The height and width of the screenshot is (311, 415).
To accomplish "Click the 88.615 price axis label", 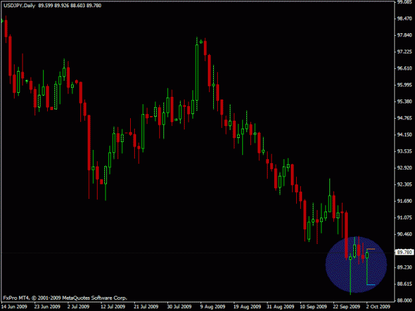I will pos(404,284).
